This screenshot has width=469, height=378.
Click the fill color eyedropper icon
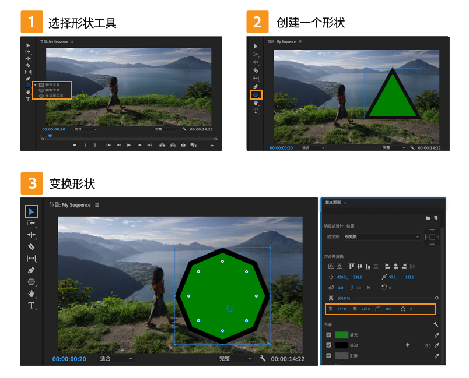[x=436, y=335]
